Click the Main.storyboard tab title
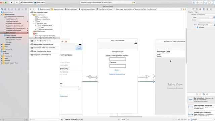215x121 pixels. (108, 6)
